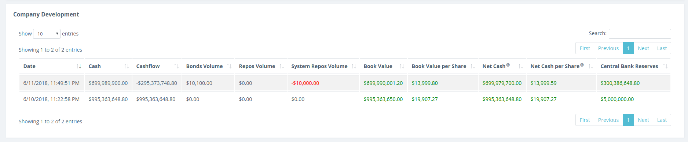The height and width of the screenshot is (142, 688).
Task: Click reserves value $300,386,648.80
Action: click(620, 83)
